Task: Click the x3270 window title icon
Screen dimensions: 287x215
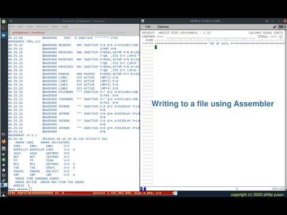Action: [x=143, y=21]
